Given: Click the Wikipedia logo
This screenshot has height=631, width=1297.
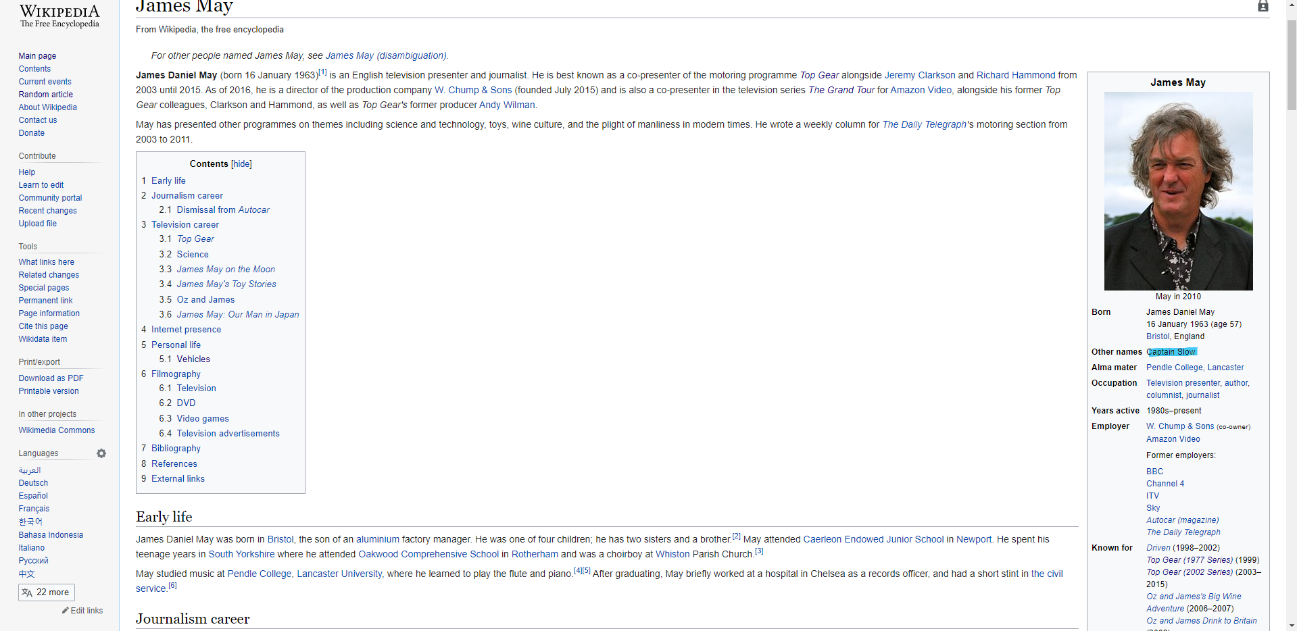Looking at the screenshot, I should pyautogui.click(x=59, y=15).
